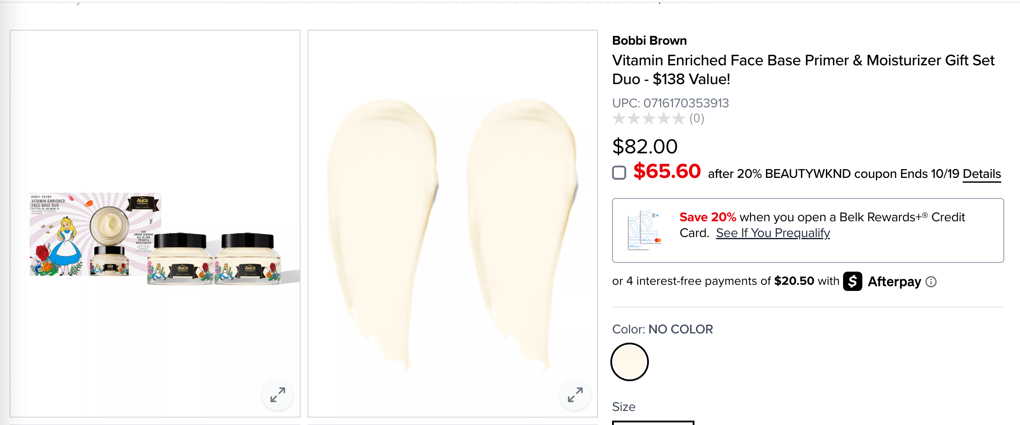Click the (0) review count
Screen dimensions: 1020x425
pyautogui.click(x=697, y=118)
